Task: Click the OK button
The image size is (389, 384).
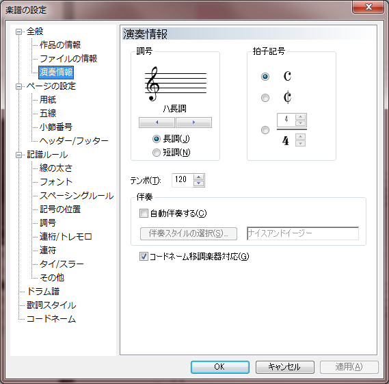Action: 220,367
